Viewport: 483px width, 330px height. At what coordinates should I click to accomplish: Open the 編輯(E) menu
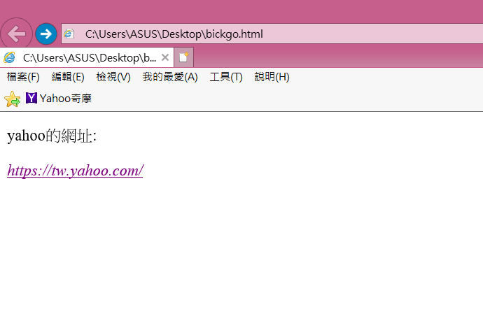[68, 77]
